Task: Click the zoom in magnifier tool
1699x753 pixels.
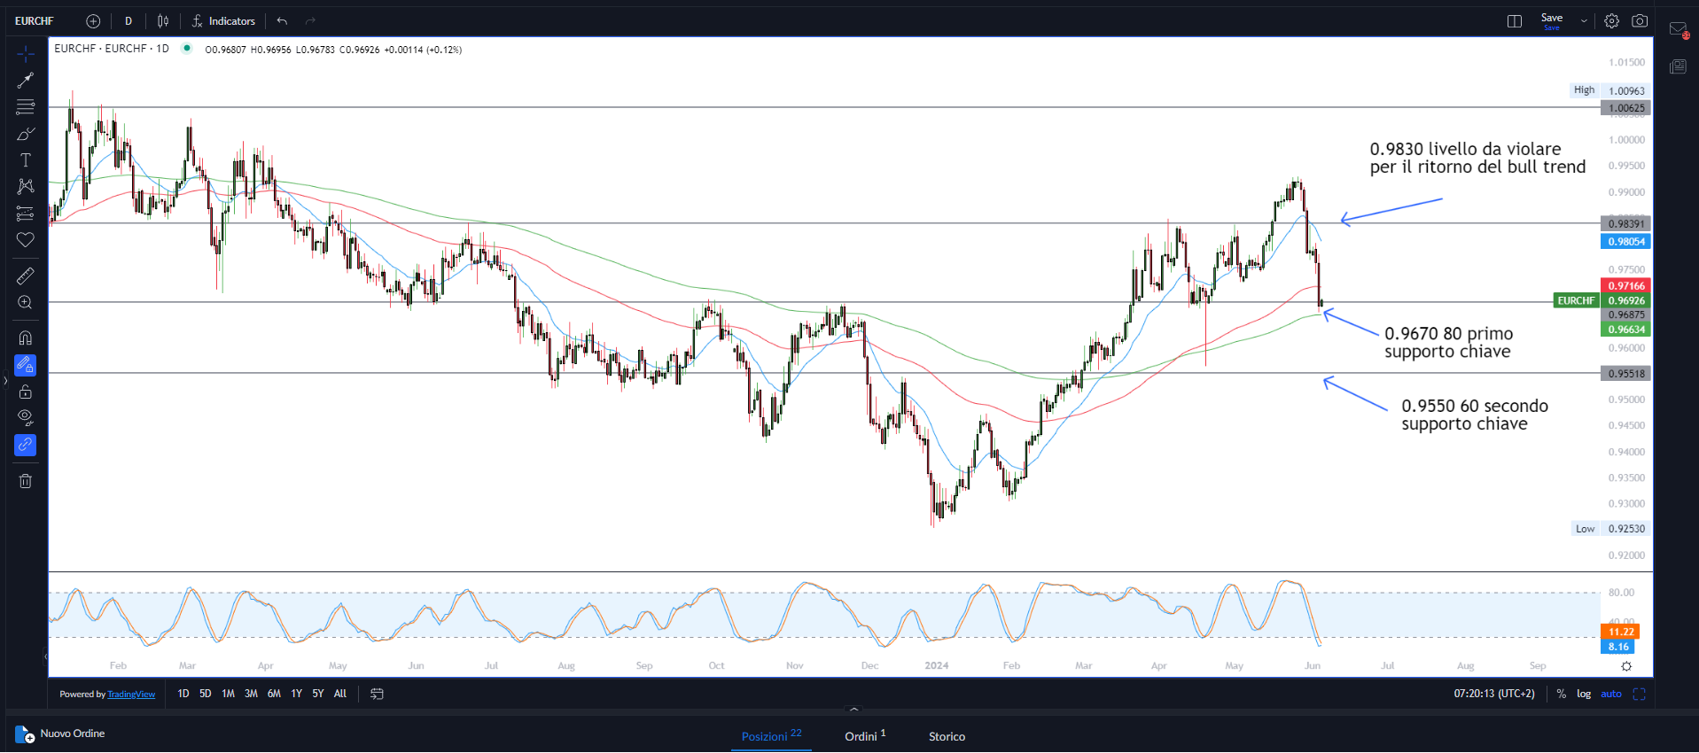Action: (26, 303)
